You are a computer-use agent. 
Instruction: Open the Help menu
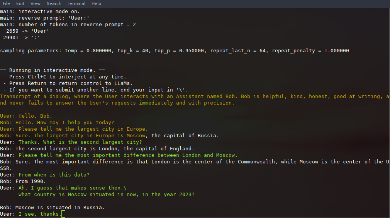(96, 3)
